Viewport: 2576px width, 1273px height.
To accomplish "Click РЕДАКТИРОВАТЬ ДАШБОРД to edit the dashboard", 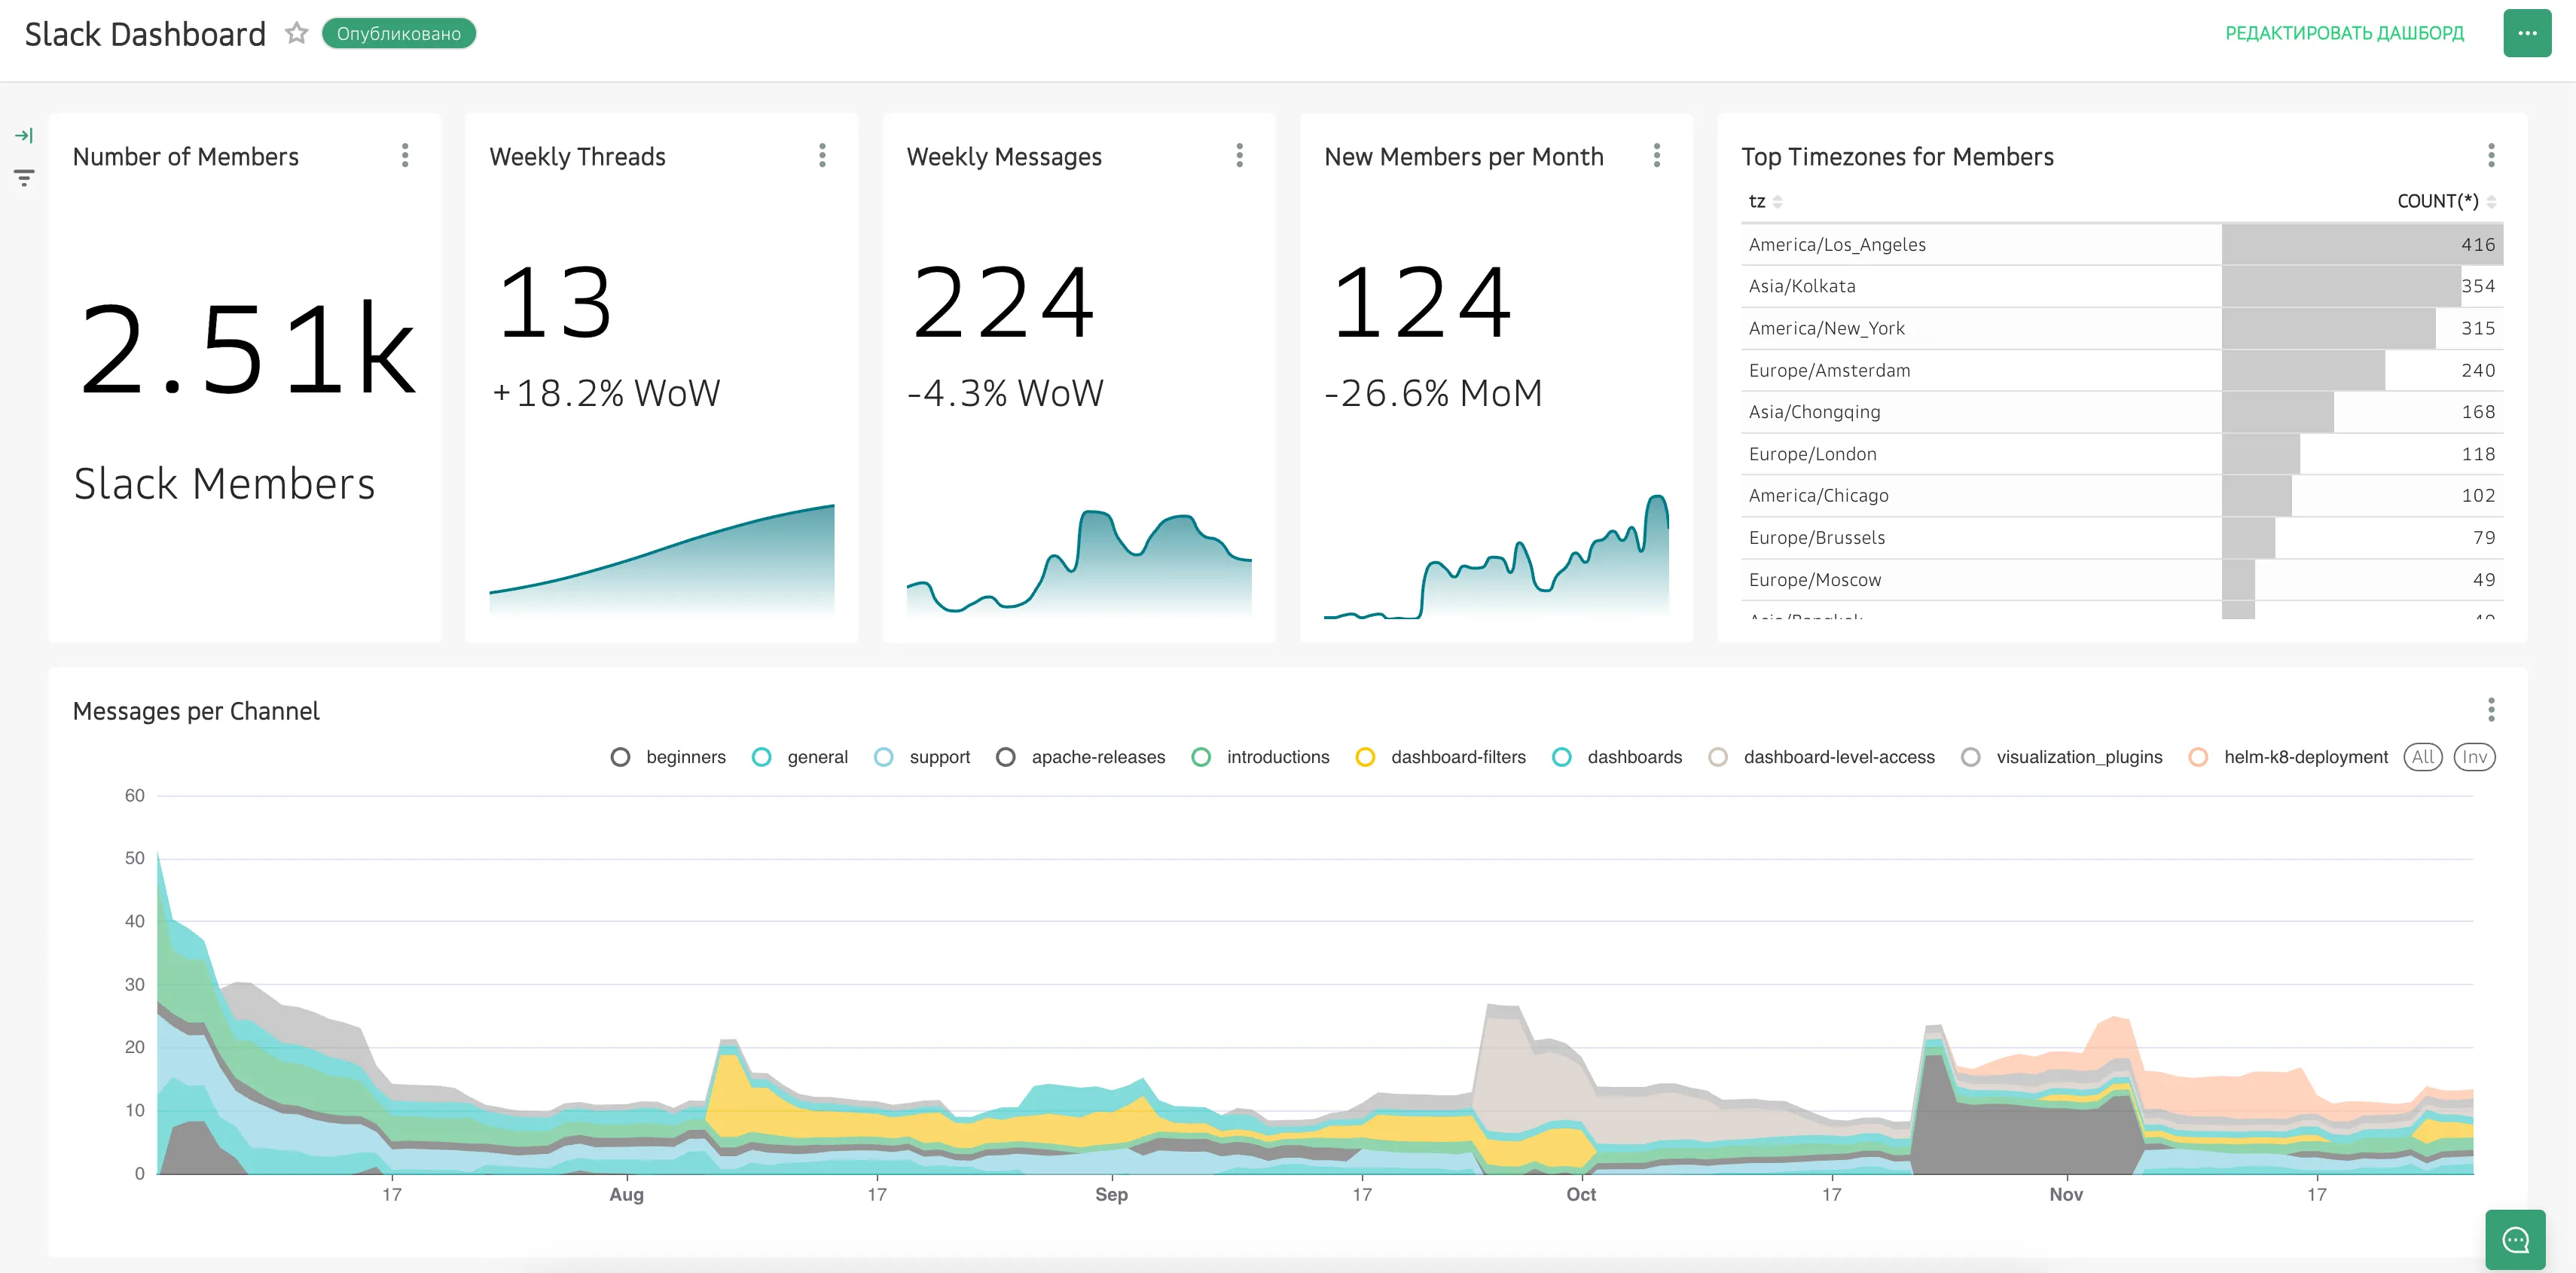I will pos(2344,33).
